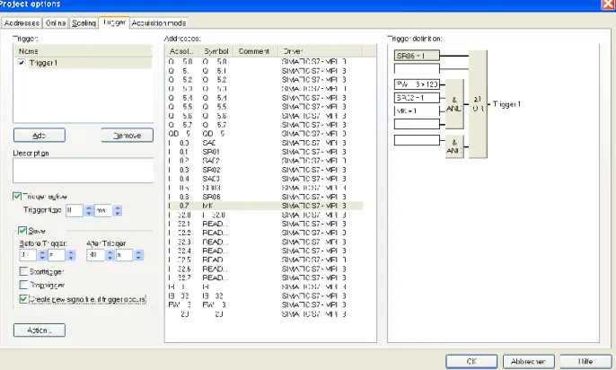Open the Online tab
616x370 pixels.
point(56,23)
